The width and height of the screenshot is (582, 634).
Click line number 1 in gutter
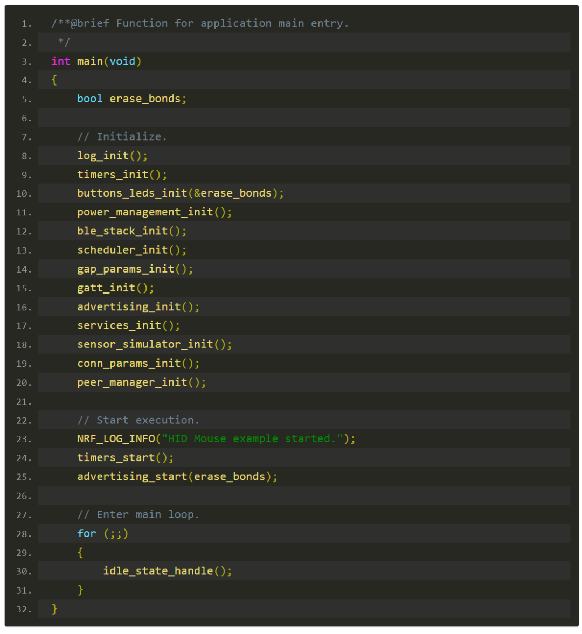tap(27, 24)
